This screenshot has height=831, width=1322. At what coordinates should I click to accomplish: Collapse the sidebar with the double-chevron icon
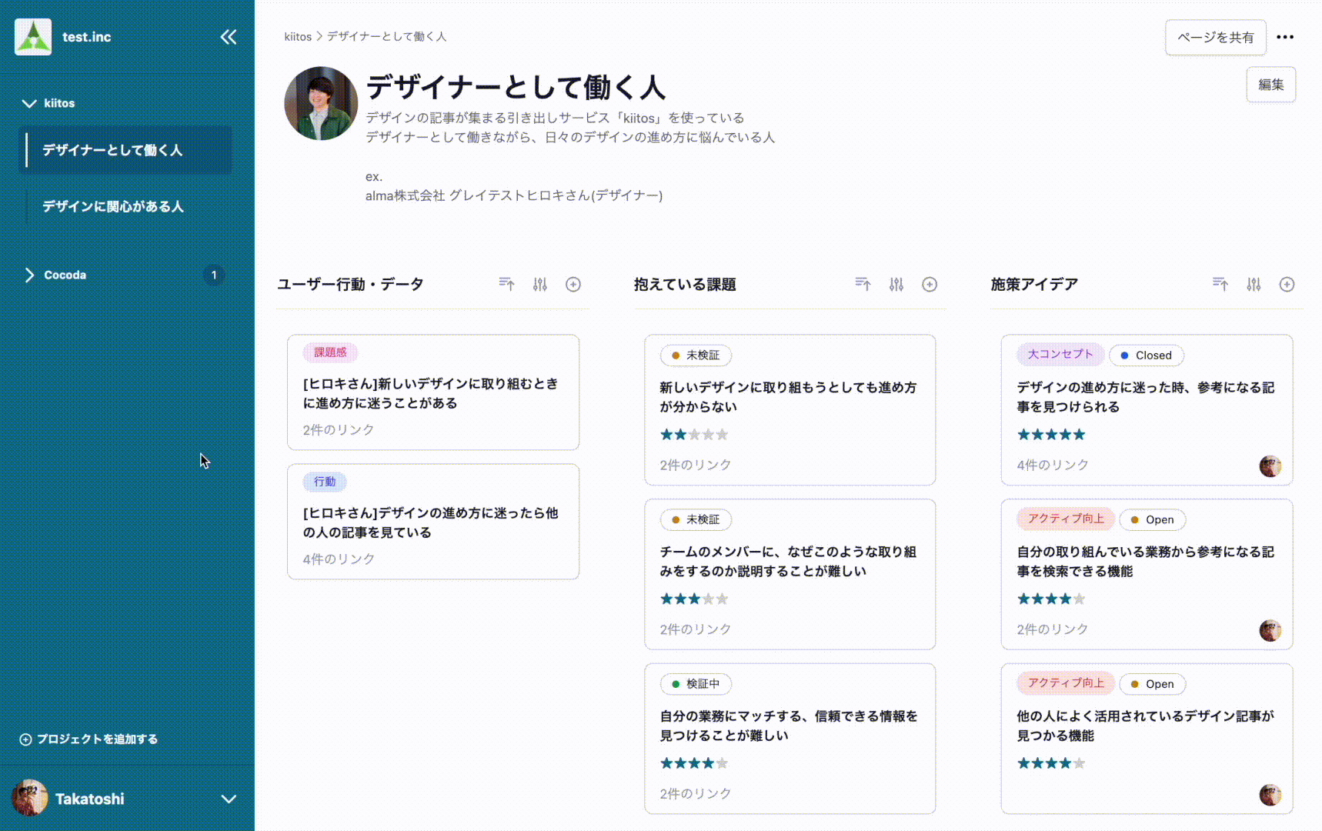click(x=229, y=36)
